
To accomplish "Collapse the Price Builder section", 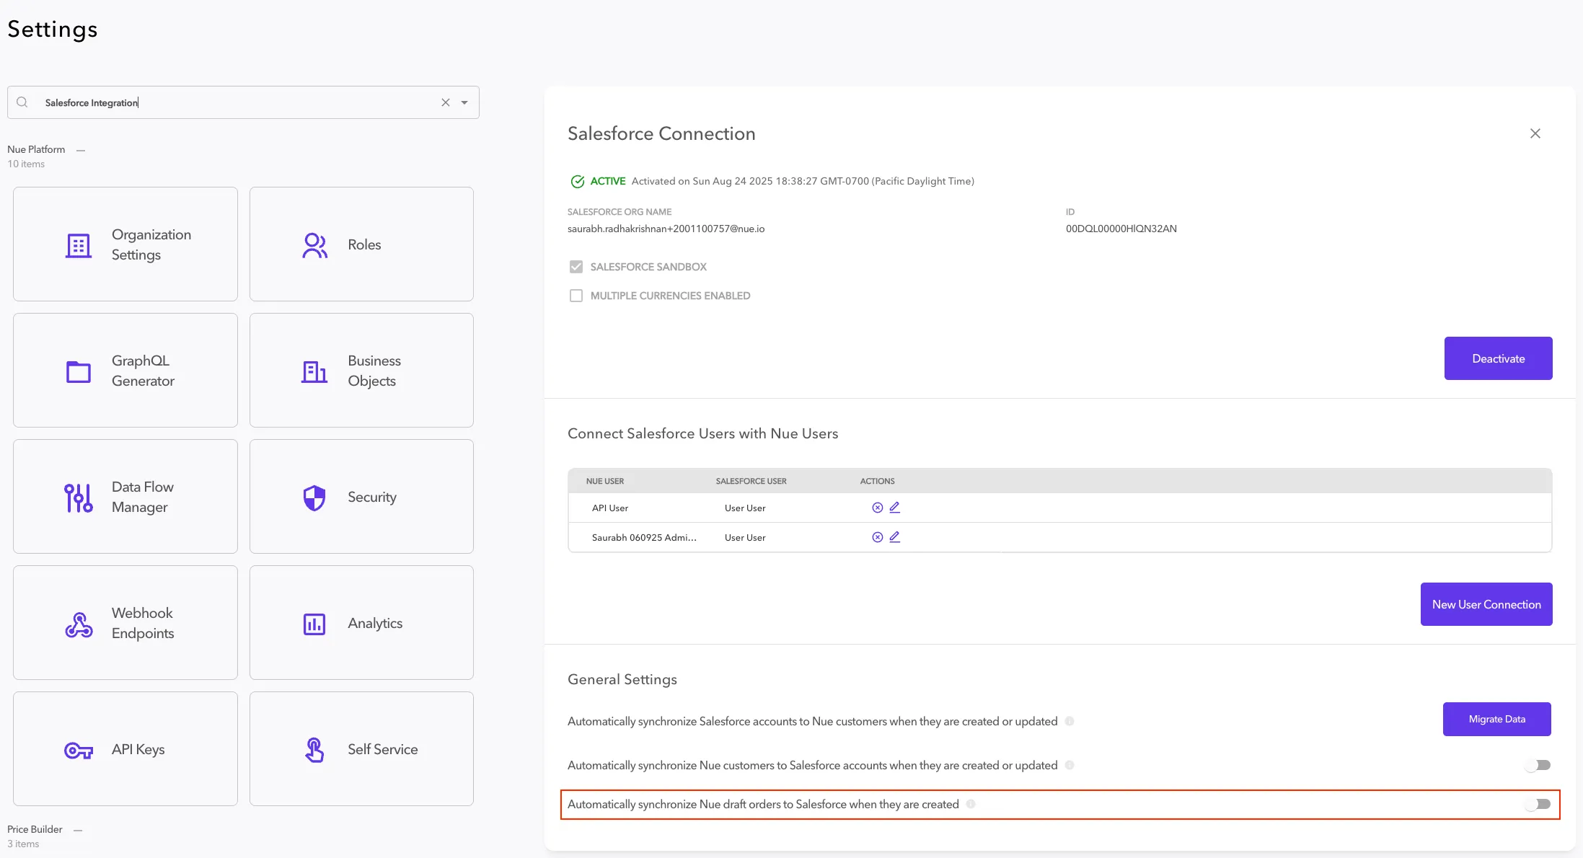I will point(78,830).
